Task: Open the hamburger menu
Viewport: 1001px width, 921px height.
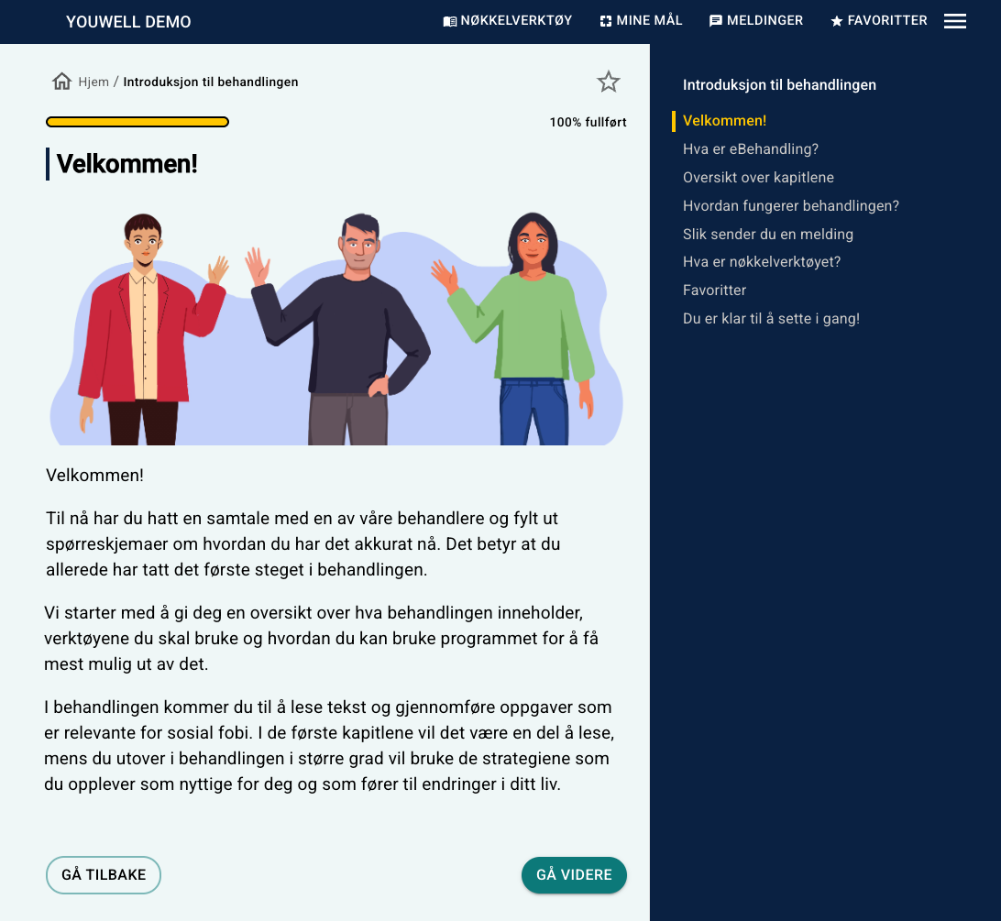Action: click(955, 21)
